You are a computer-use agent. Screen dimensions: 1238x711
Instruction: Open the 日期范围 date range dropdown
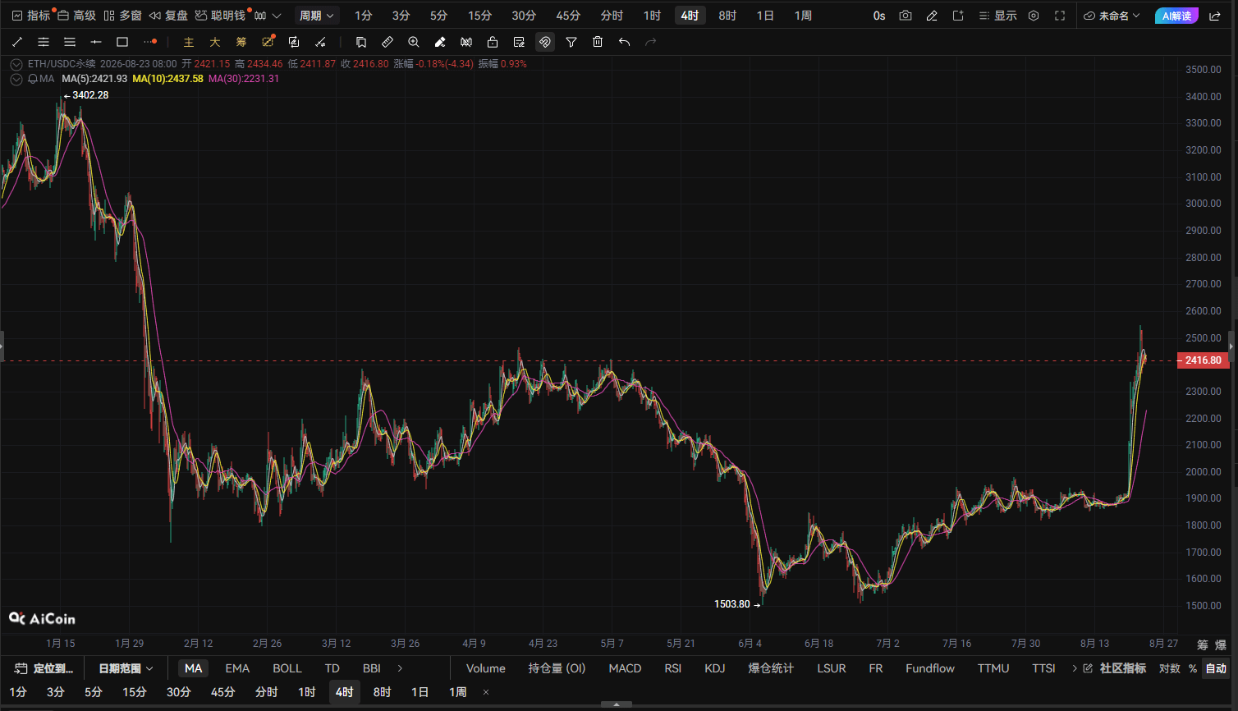[126, 668]
